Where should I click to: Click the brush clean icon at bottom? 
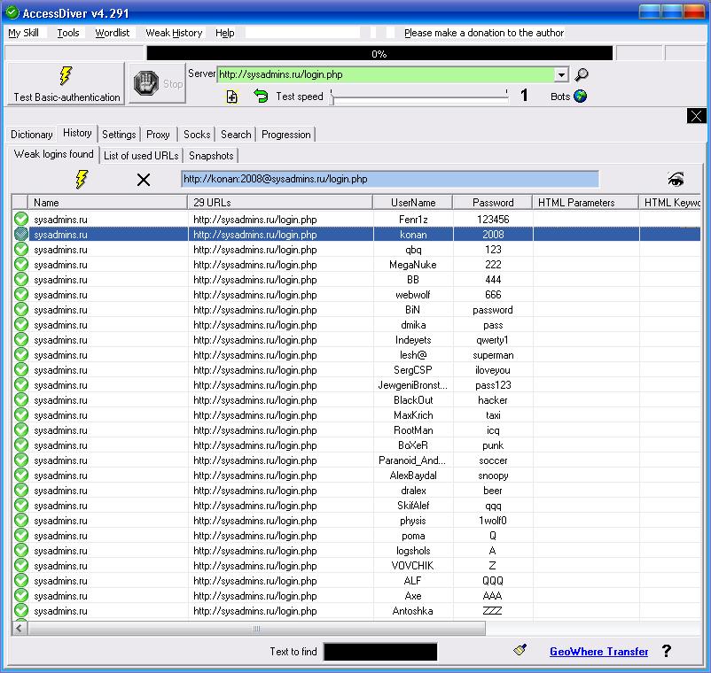coord(520,650)
